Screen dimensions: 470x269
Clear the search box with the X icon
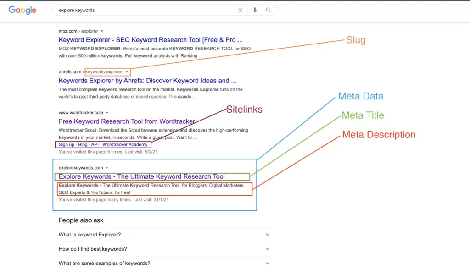pos(240,10)
